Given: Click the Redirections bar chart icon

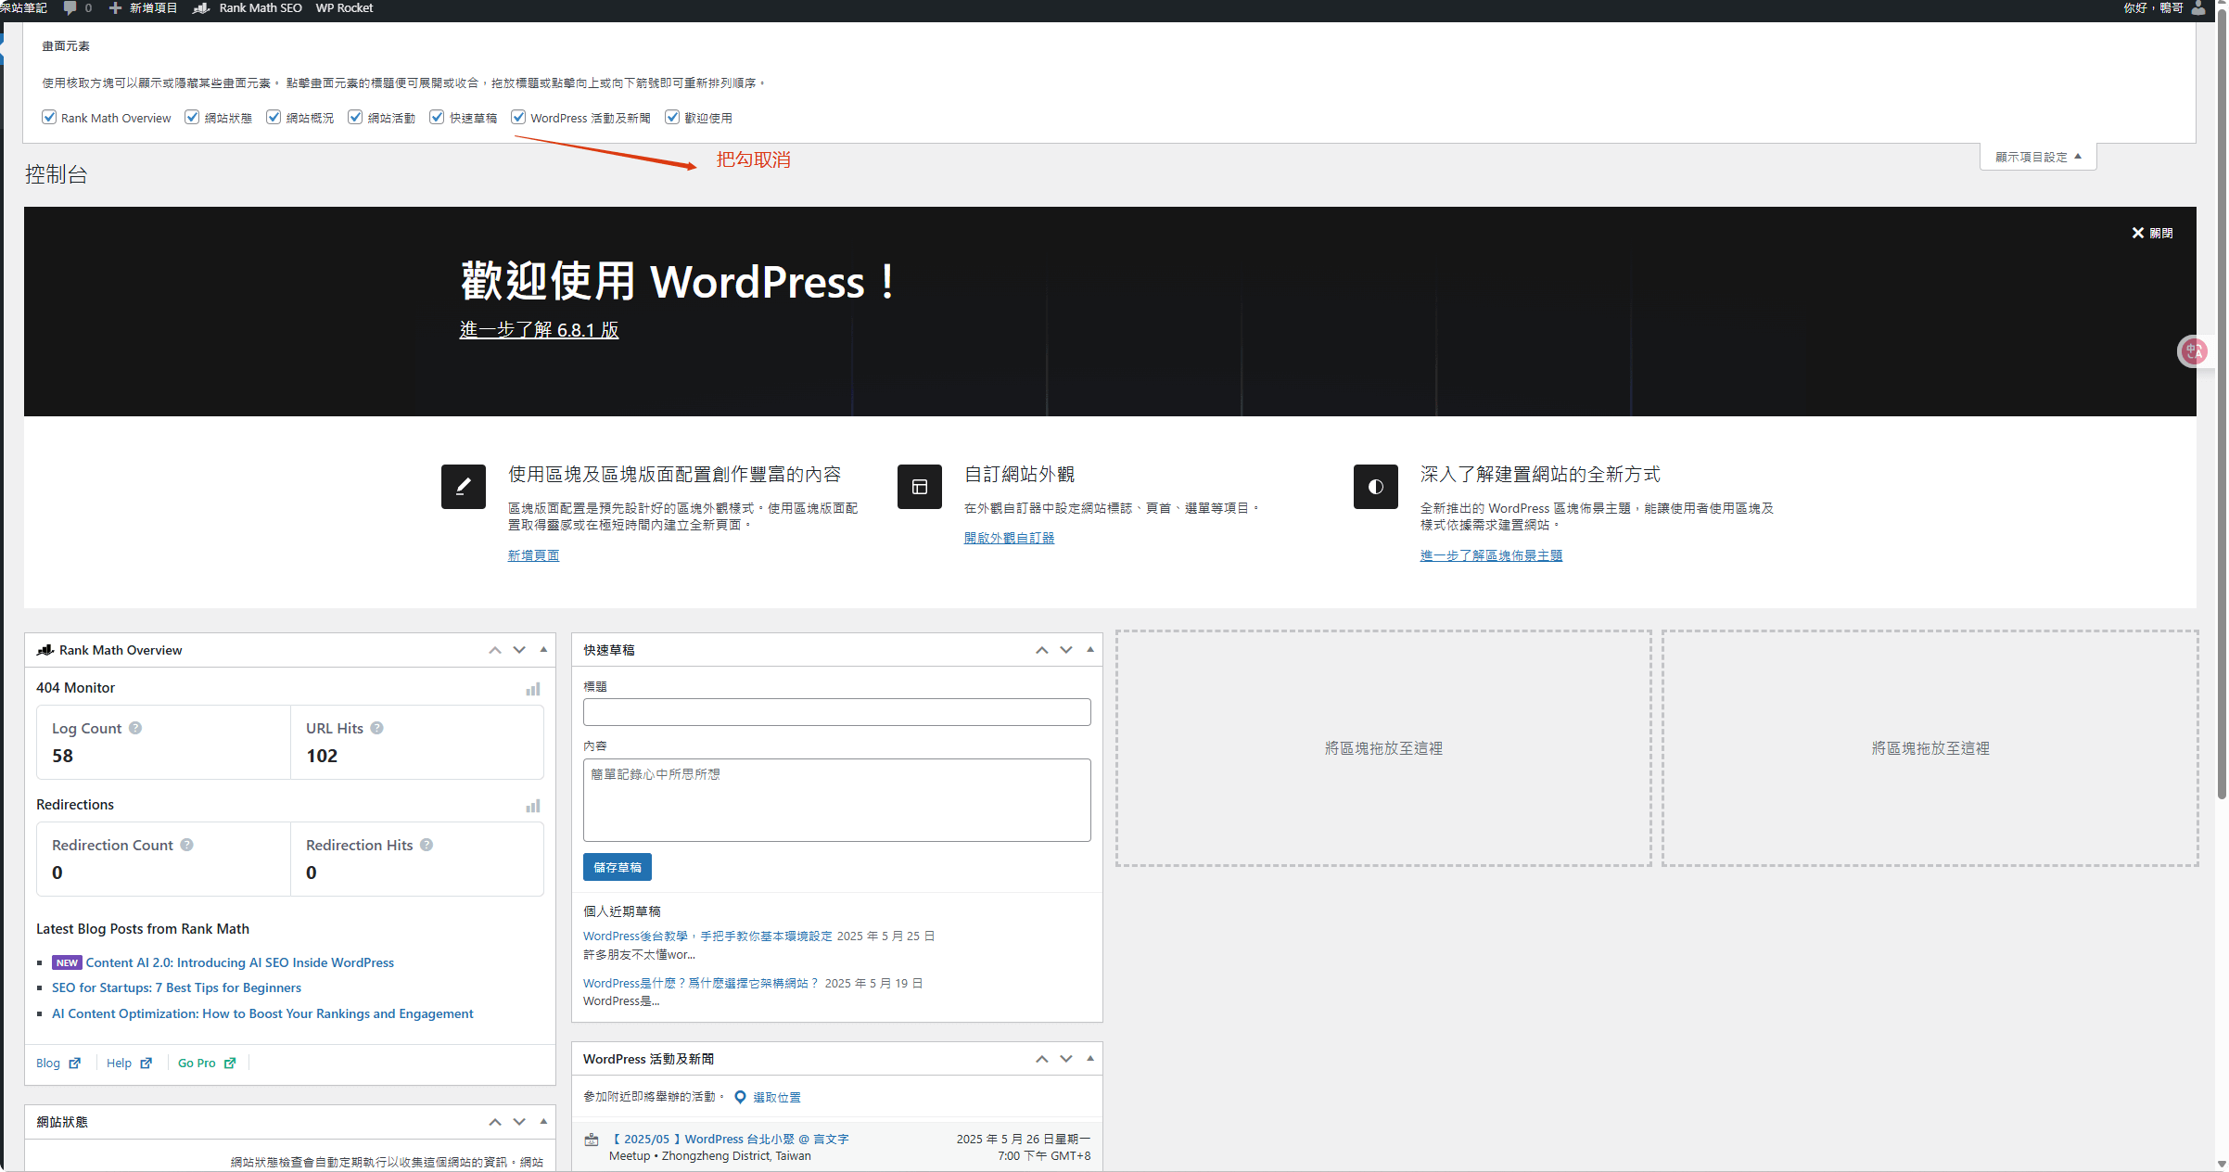Looking at the screenshot, I should (x=533, y=806).
